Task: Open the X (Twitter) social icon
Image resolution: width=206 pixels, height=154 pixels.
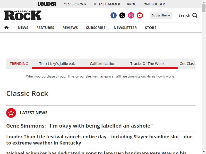Action: click(x=122, y=15)
